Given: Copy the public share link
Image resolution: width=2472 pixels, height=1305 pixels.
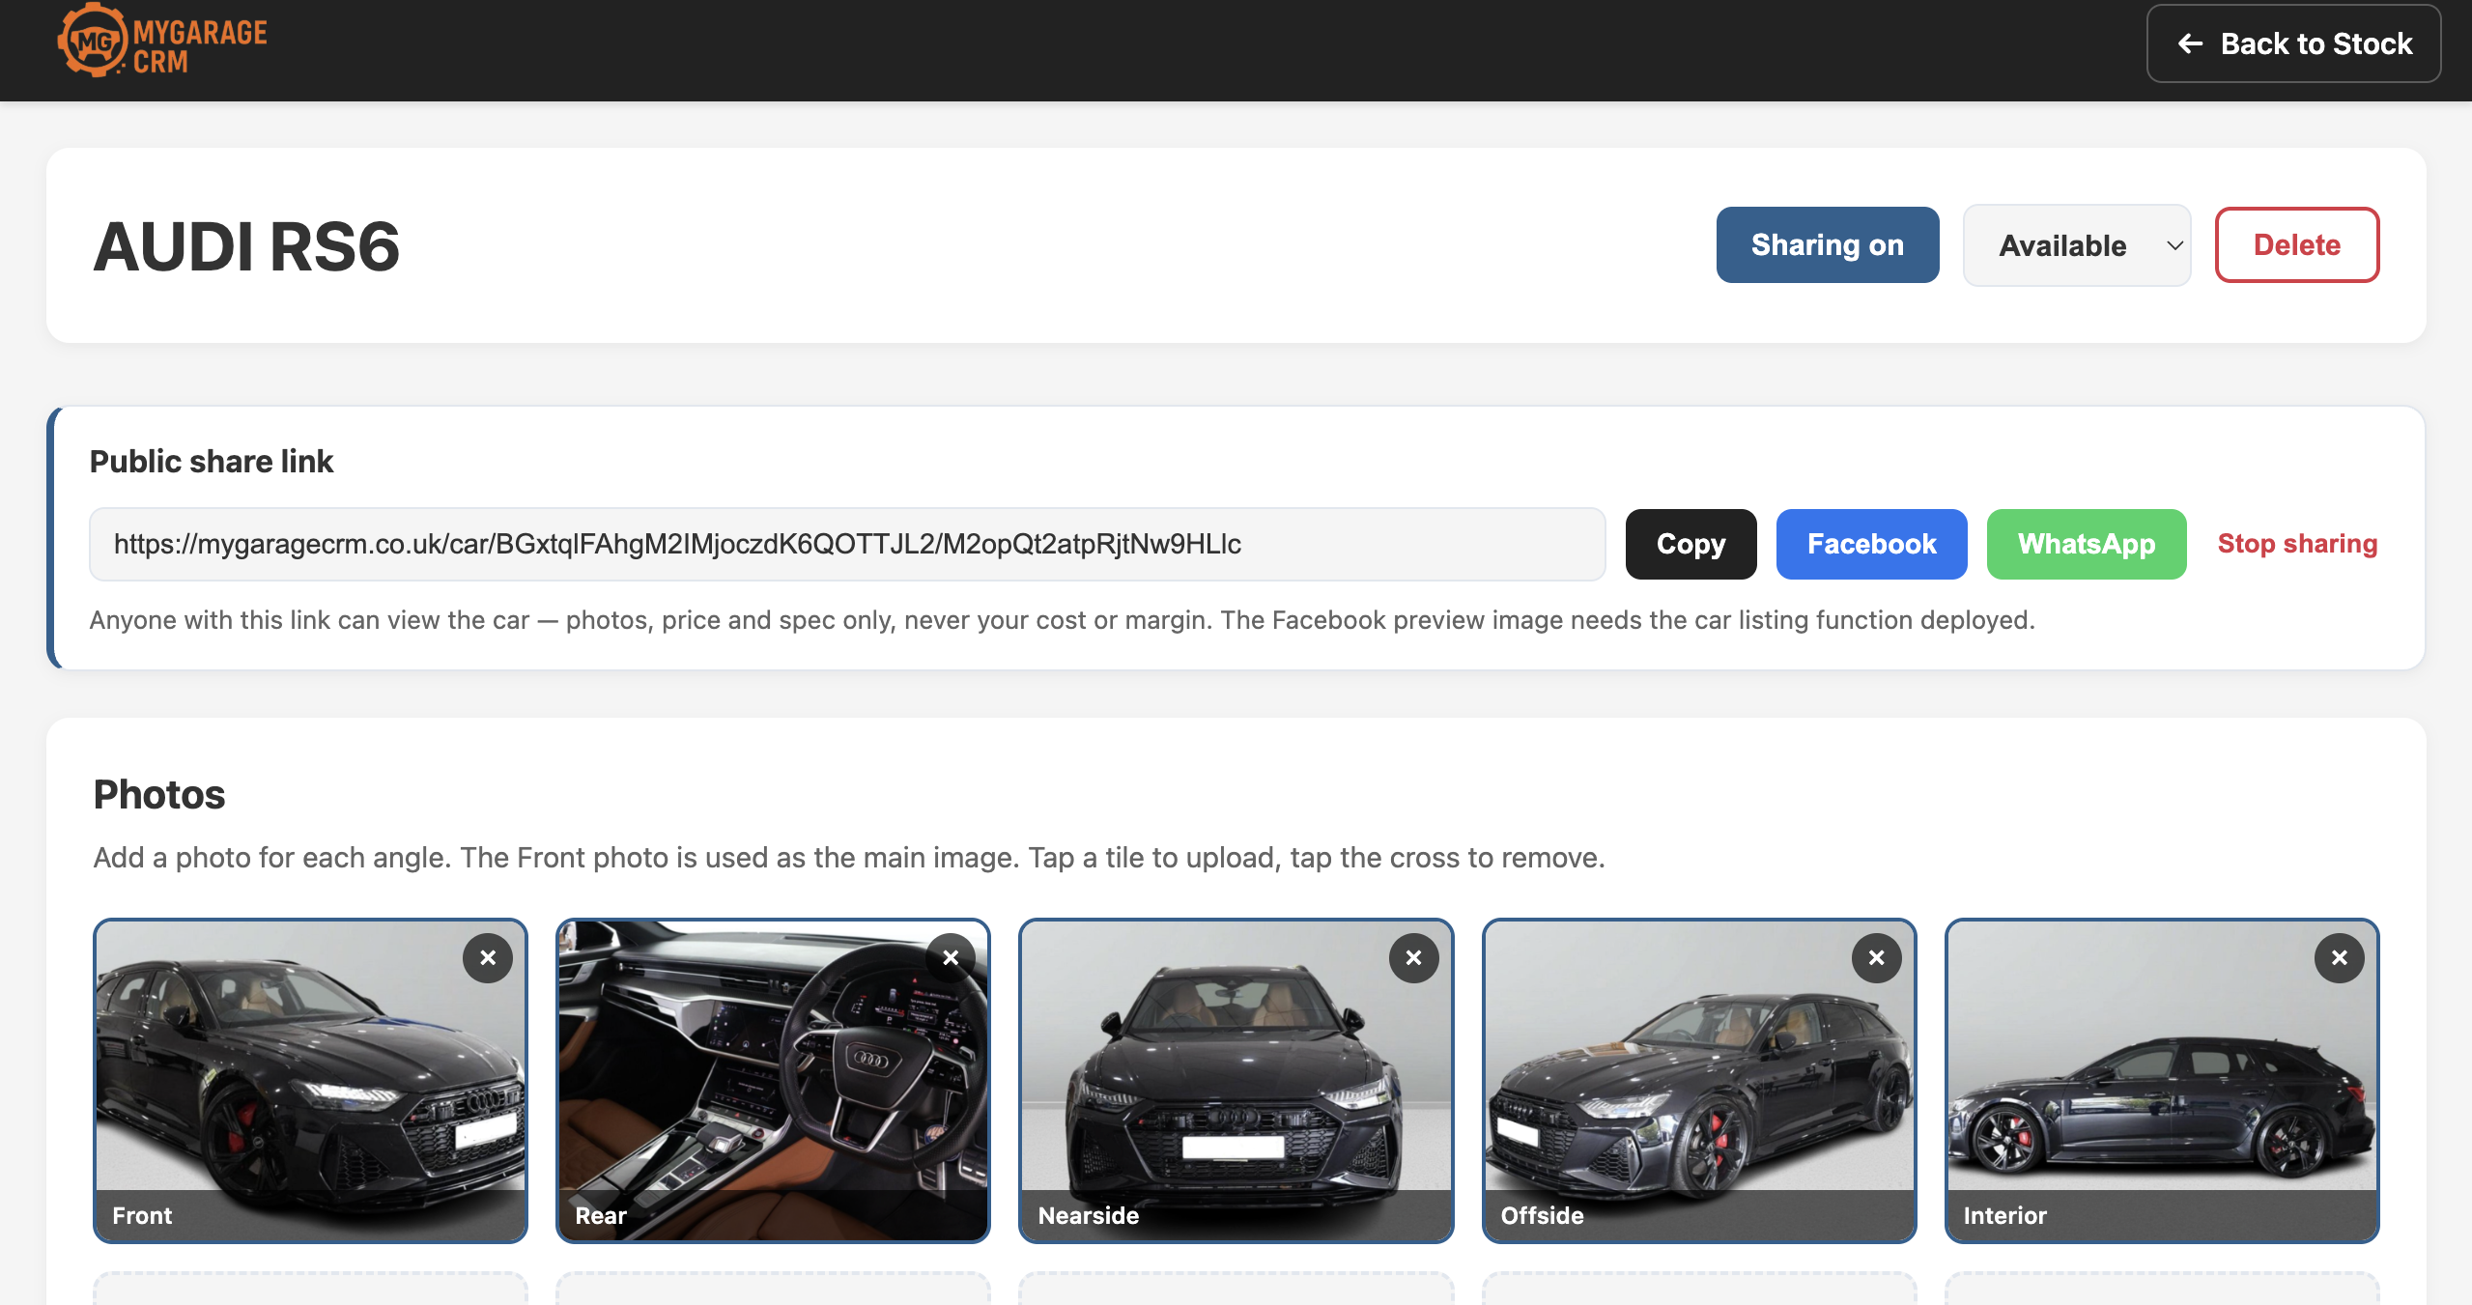Looking at the screenshot, I should tap(1691, 545).
